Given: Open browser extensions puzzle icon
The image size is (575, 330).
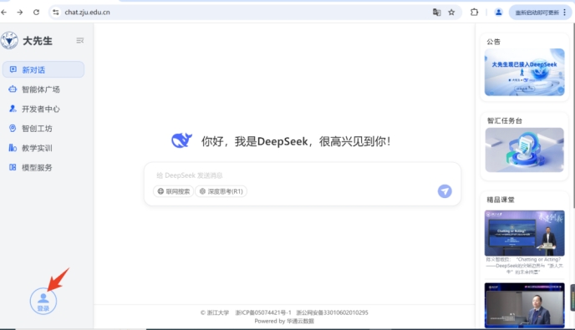Looking at the screenshot, I should pyautogui.click(x=474, y=12).
